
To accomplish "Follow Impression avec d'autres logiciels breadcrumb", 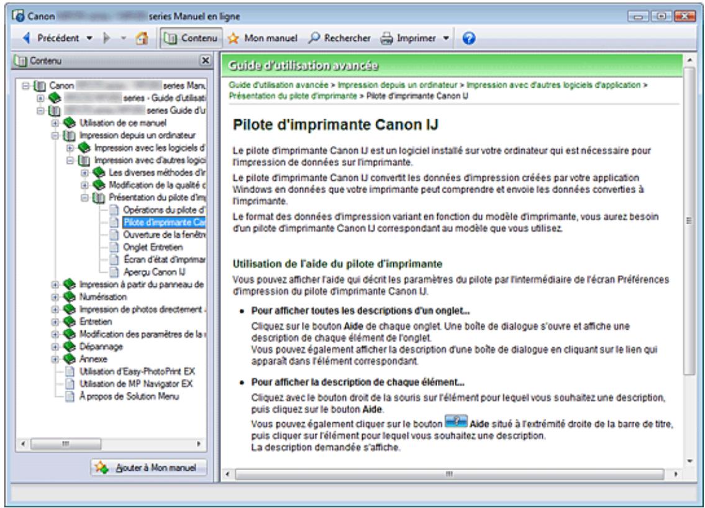I will [553, 85].
